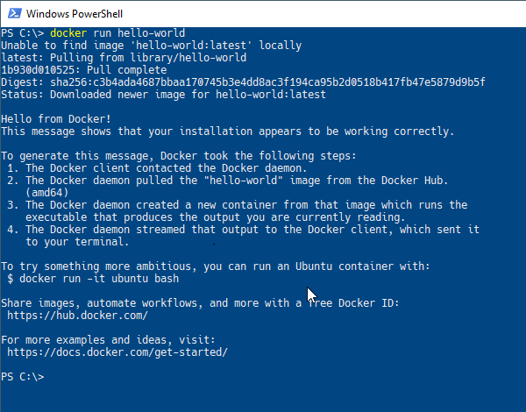
Task: Click the 'Hello from Docker!' line
Action: point(56,119)
